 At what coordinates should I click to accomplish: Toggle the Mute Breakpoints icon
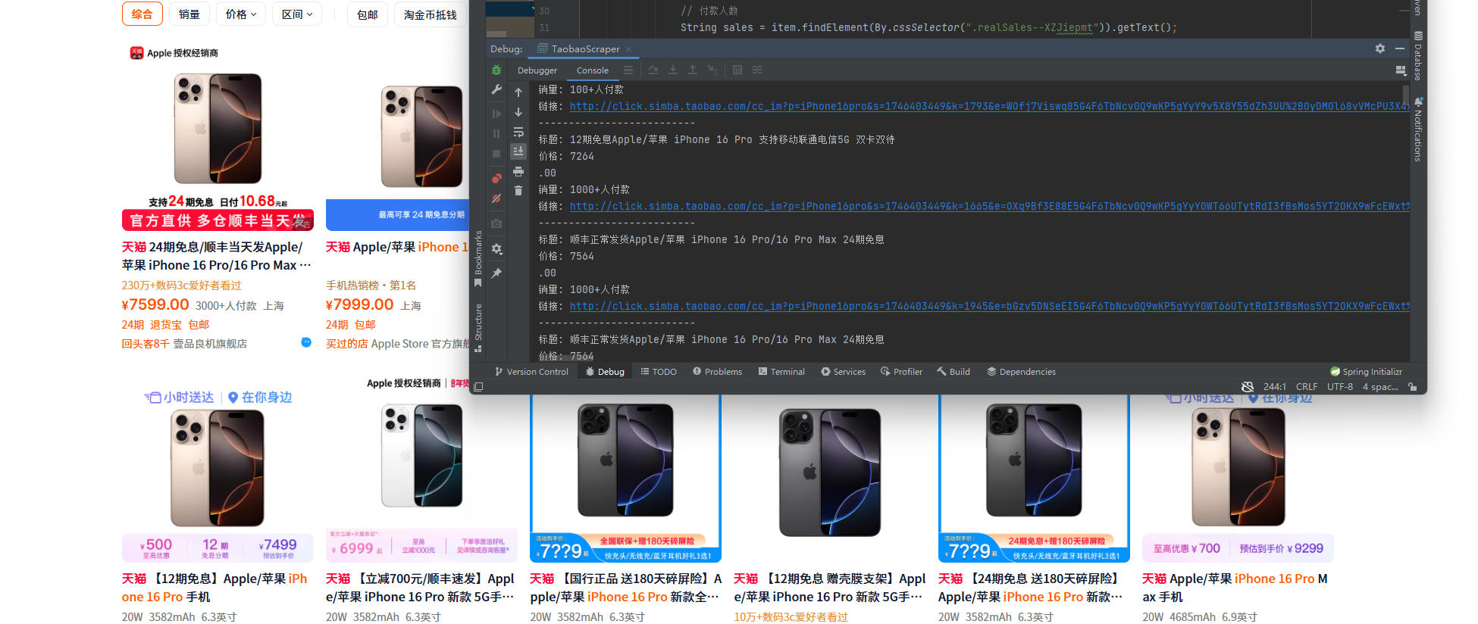pyautogui.click(x=496, y=198)
